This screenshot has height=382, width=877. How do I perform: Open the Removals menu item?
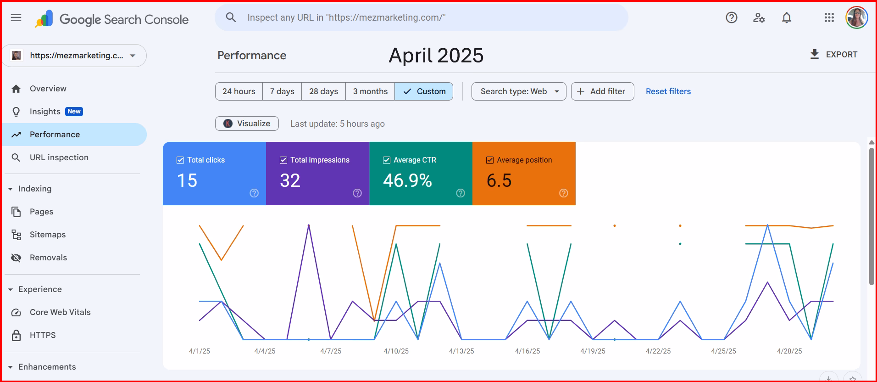74,258
